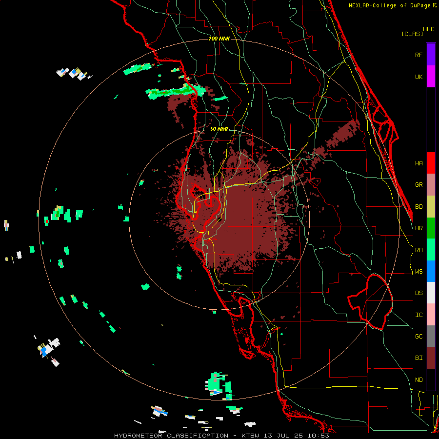
Task: Click the [CLAS] units label
Action: [x=412, y=34]
